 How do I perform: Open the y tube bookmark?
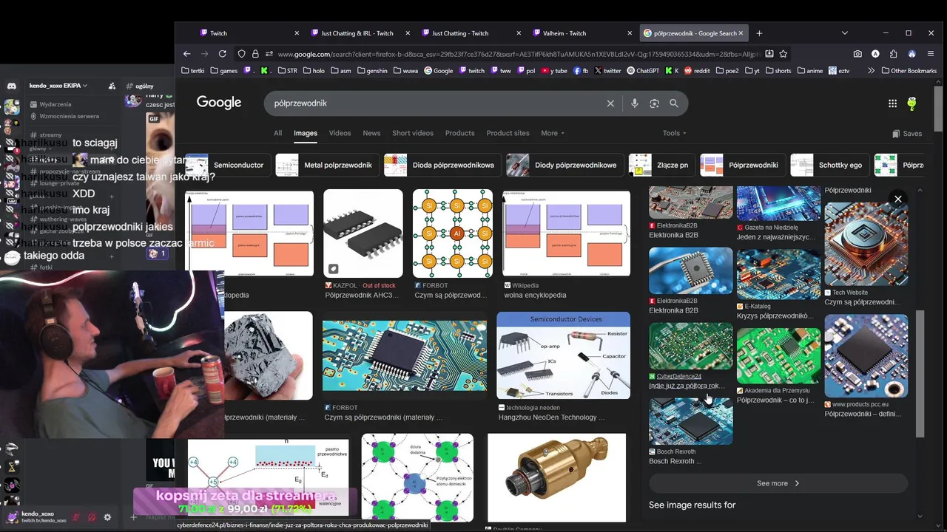coord(555,71)
